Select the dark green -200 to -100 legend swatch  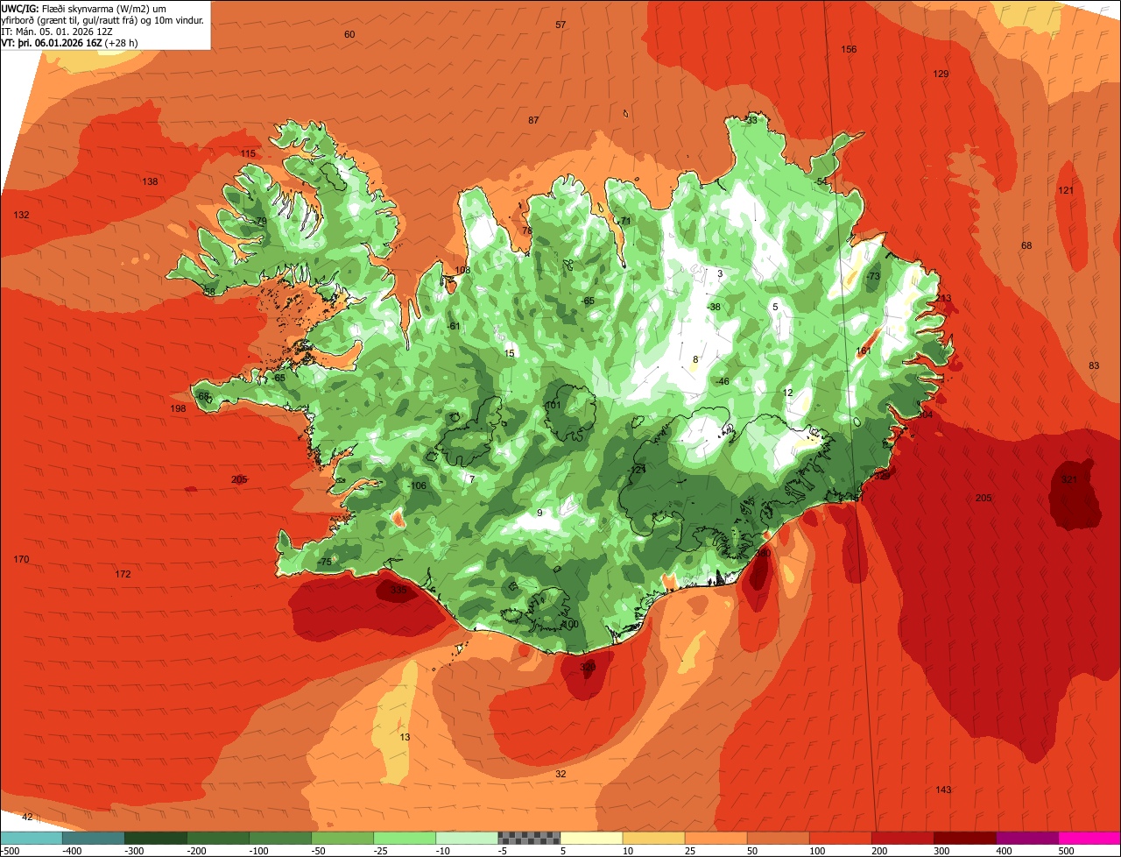(218, 838)
